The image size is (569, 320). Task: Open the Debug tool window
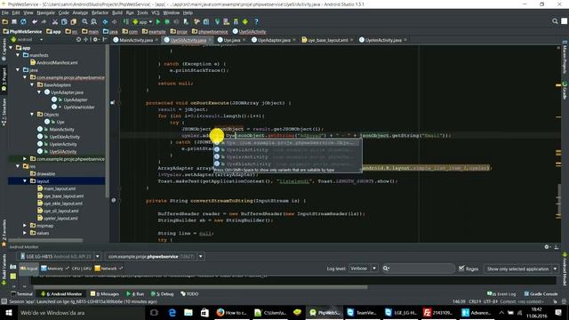tap(163, 294)
